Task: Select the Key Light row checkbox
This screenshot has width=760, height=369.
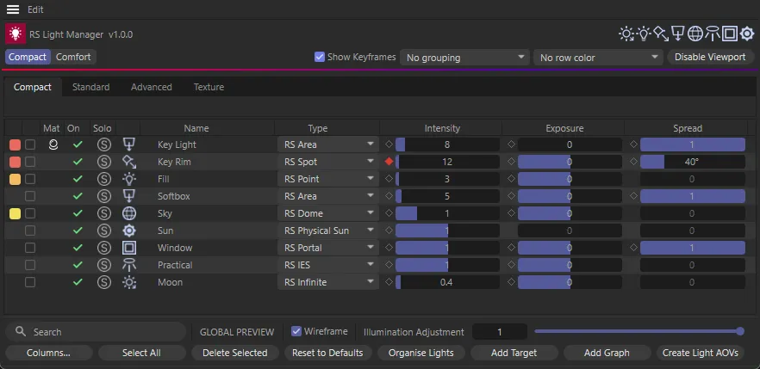Action: (x=30, y=145)
